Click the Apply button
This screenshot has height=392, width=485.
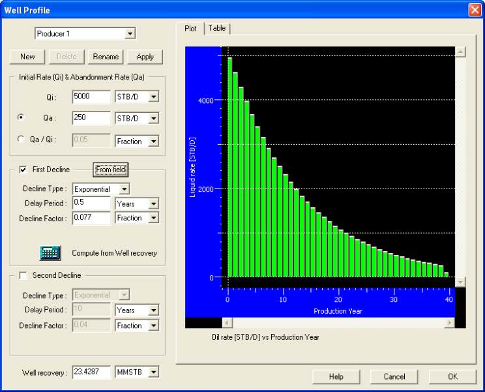point(145,57)
